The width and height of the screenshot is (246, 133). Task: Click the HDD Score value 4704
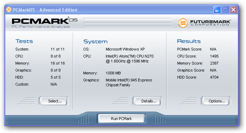214,77
